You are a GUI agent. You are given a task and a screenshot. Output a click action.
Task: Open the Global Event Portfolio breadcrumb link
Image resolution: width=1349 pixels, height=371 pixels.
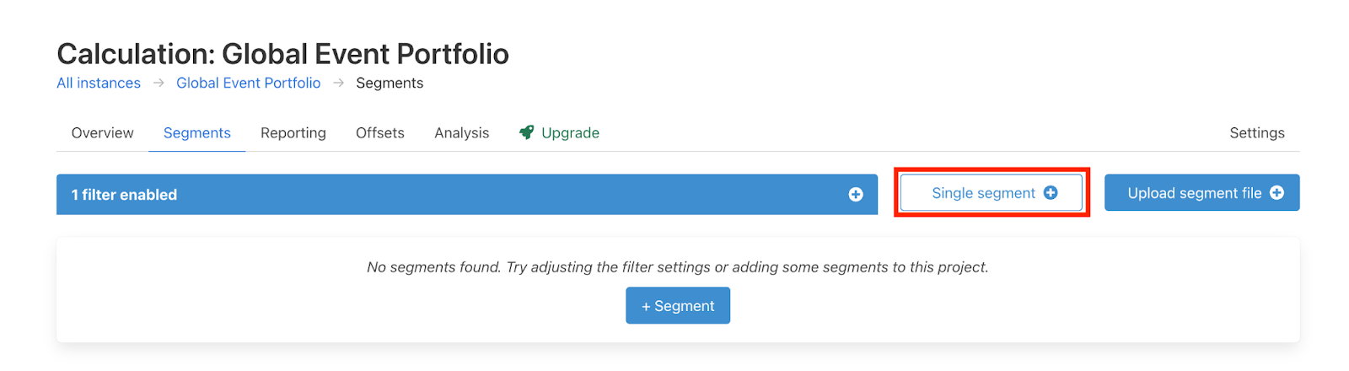coord(248,83)
